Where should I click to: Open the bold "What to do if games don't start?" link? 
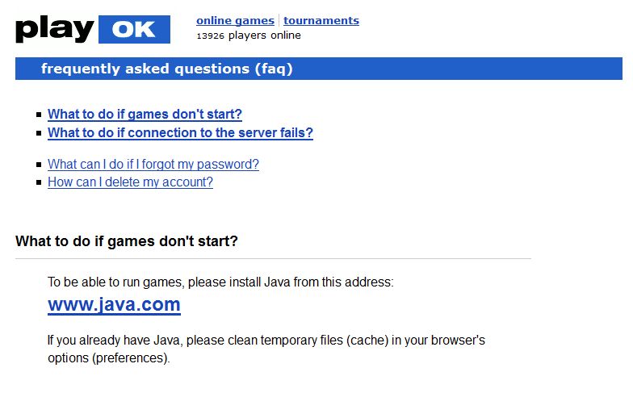[x=145, y=115]
